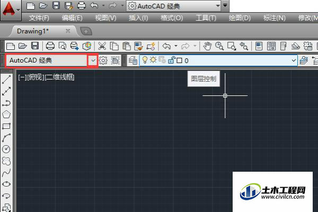The height and width of the screenshot is (212, 318).
Task: Click Save As in the quick access toolbar
Action: 68,6
